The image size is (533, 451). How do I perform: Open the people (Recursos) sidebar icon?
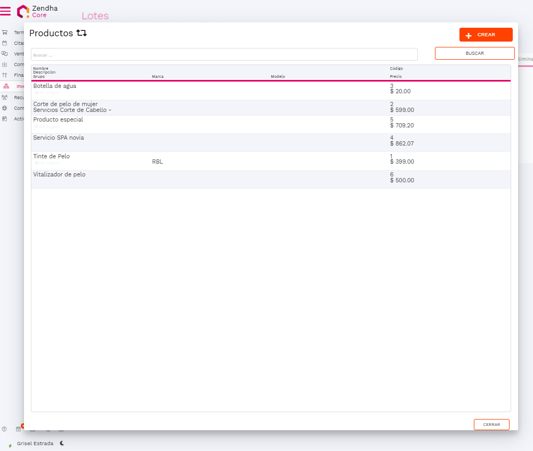[x=5, y=98]
